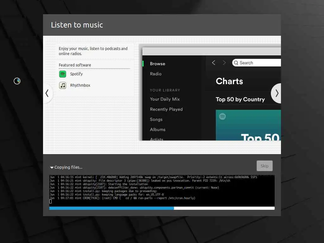Click Top 50 by Country heading

pos(240,99)
